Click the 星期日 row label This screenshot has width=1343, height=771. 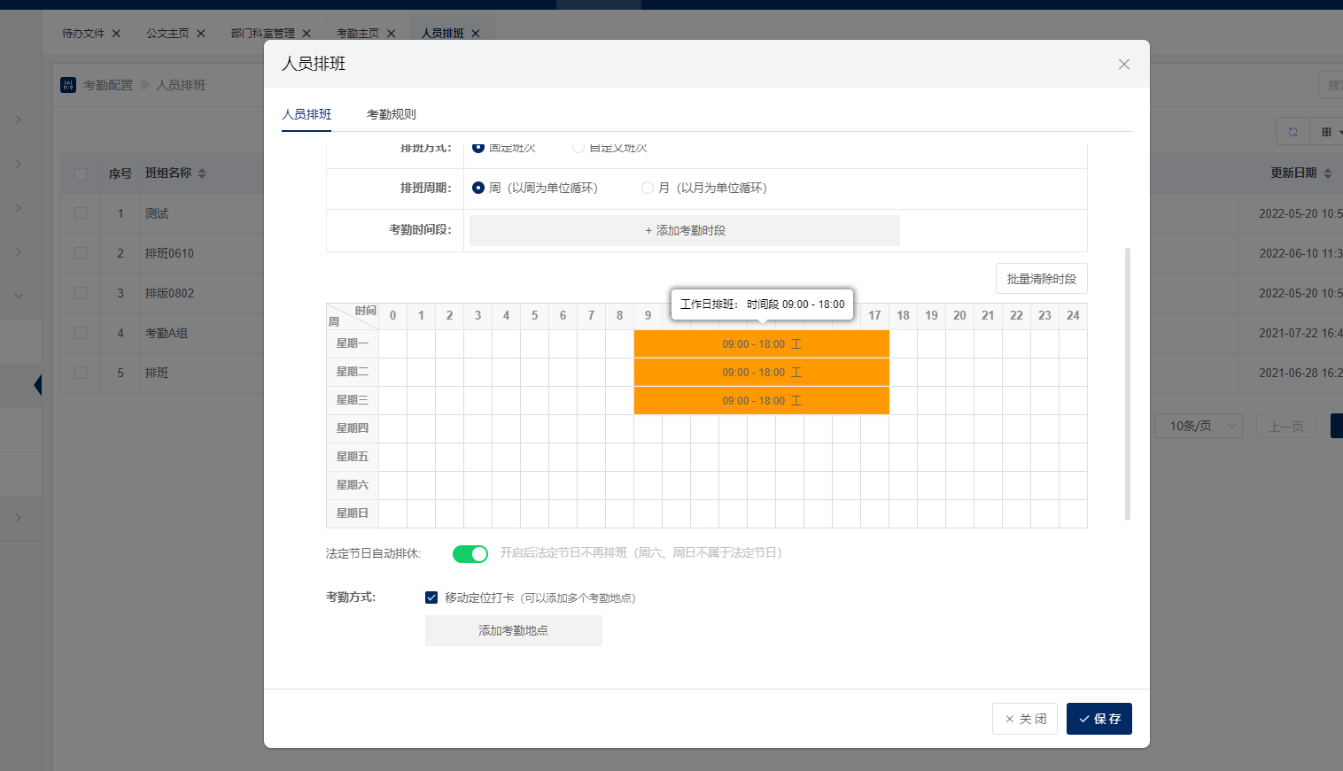353,513
